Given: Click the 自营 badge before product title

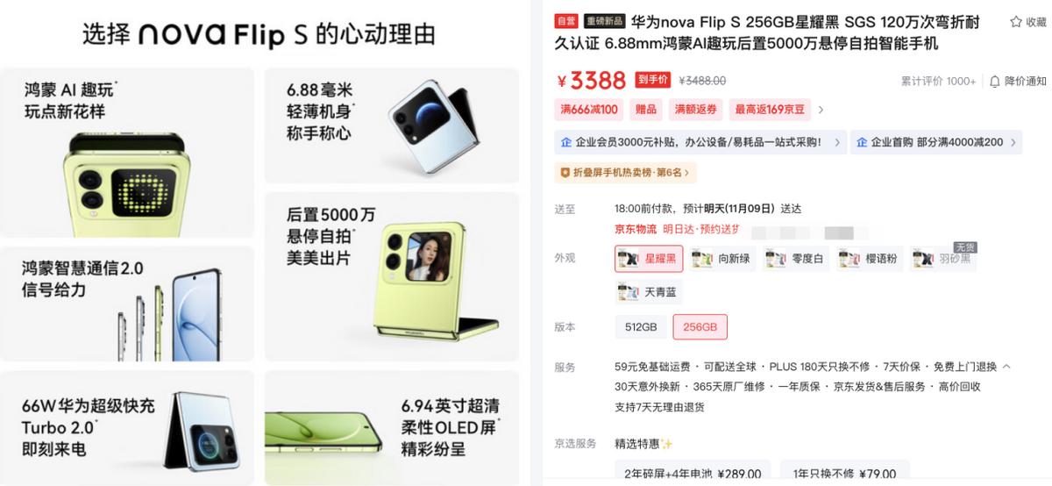Looking at the screenshot, I should (566, 21).
